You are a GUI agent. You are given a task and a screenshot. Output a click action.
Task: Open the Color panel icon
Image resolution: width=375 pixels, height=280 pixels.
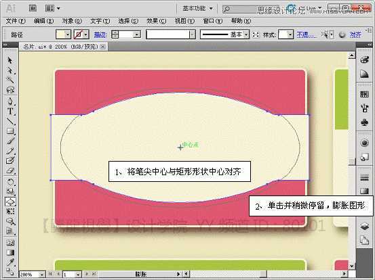364,60
